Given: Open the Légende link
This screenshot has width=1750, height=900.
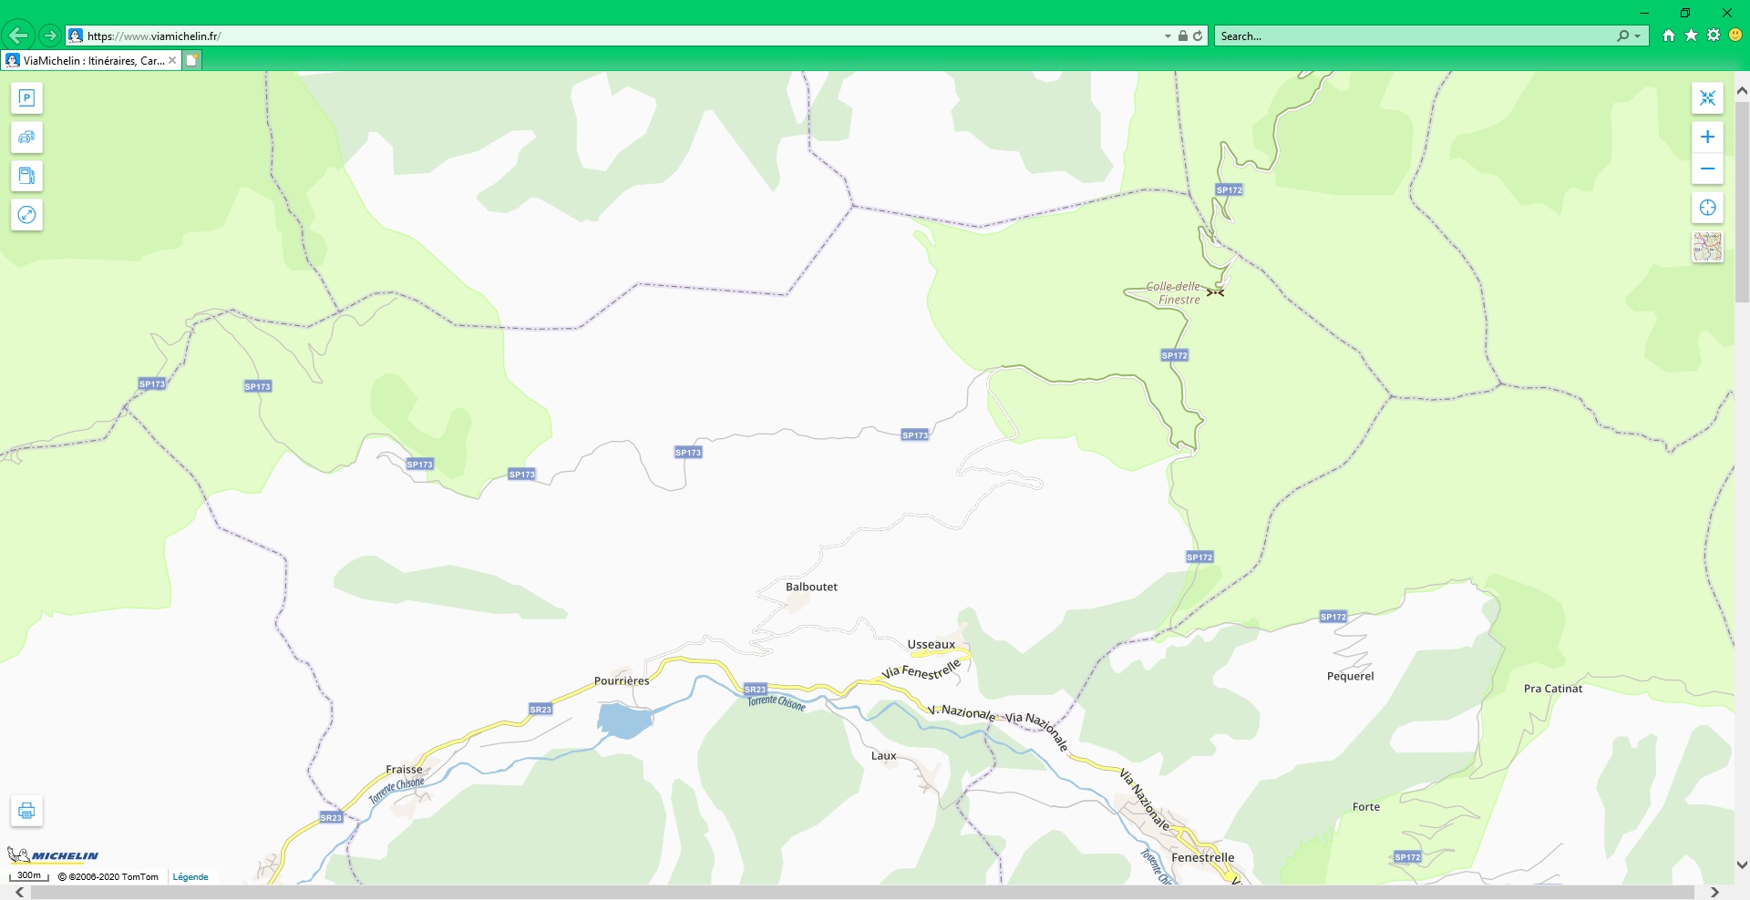Looking at the screenshot, I should coord(190,877).
